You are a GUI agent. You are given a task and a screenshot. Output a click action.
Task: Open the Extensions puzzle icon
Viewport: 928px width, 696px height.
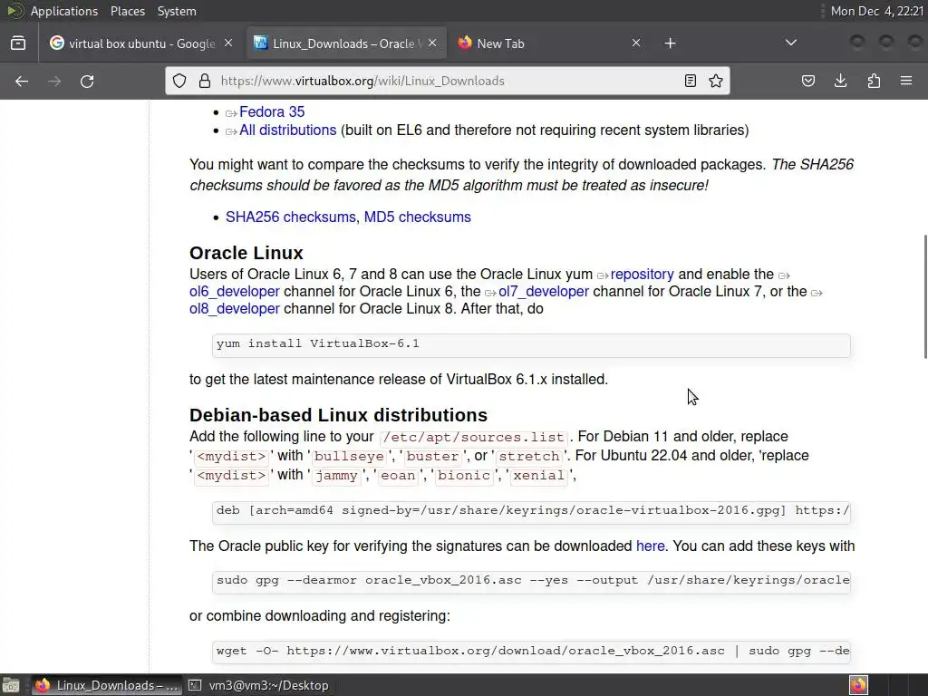(x=874, y=81)
